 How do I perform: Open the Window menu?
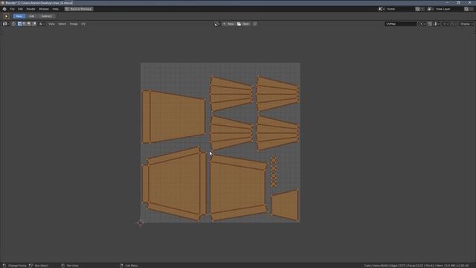44,9
